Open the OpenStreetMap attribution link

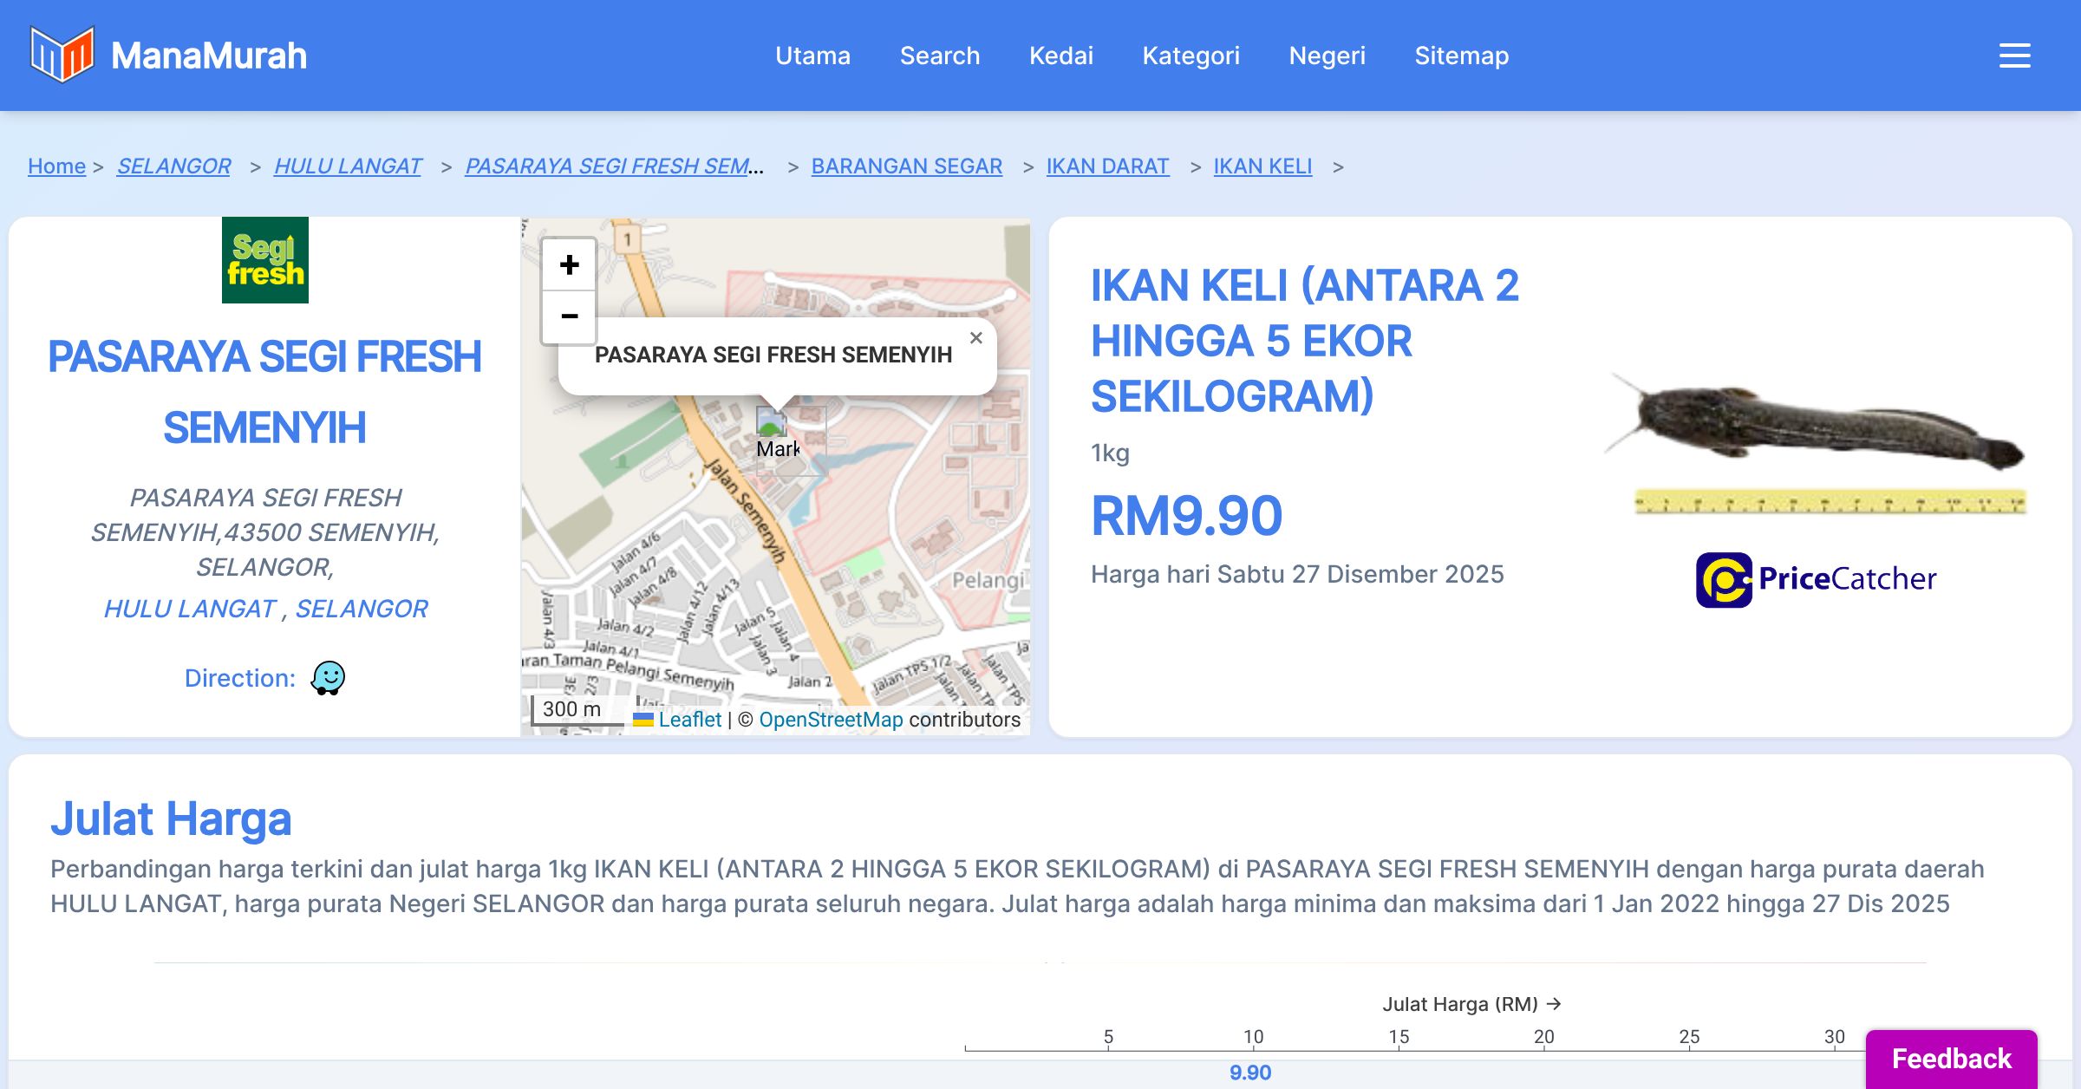tap(830, 720)
